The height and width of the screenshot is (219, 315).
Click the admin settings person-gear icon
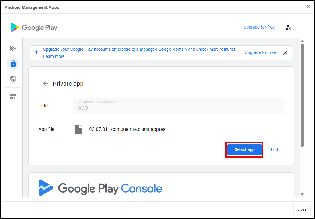[x=288, y=27]
